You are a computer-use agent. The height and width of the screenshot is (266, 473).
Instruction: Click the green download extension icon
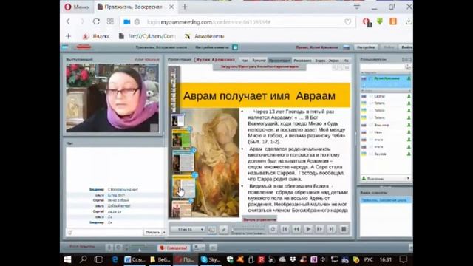(x=380, y=21)
